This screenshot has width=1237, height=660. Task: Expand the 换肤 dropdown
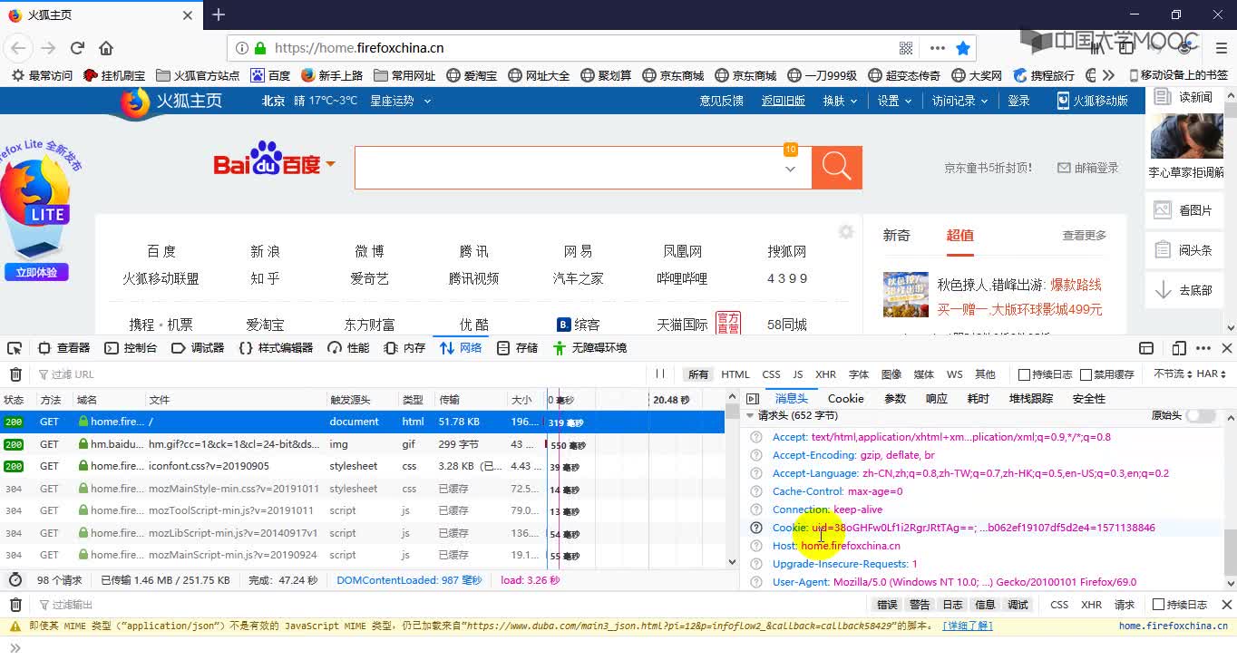(840, 101)
